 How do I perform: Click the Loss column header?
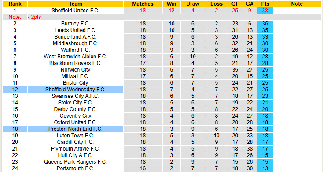pos(217,4)
